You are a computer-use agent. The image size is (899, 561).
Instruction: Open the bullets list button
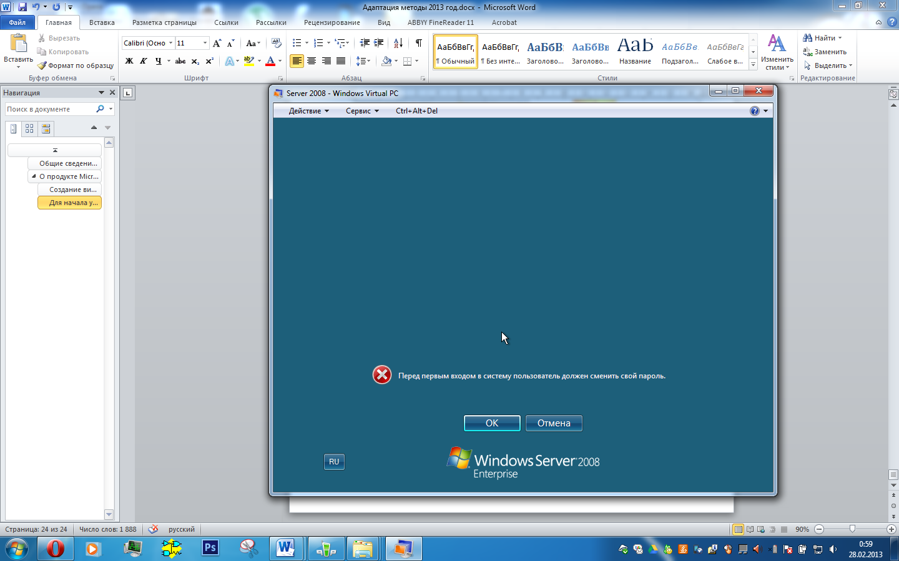click(x=297, y=43)
